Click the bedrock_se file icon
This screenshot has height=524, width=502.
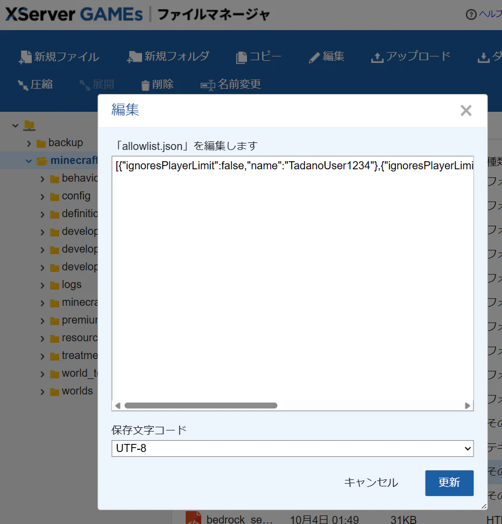click(x=194, y=518)
